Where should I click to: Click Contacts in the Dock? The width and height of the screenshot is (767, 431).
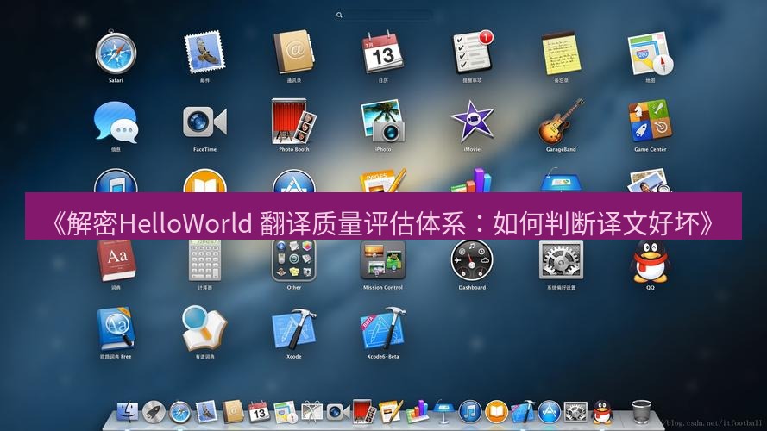233,411
